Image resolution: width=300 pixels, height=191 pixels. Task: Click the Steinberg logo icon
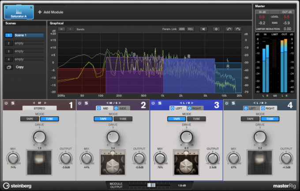[x=6, y=186]
